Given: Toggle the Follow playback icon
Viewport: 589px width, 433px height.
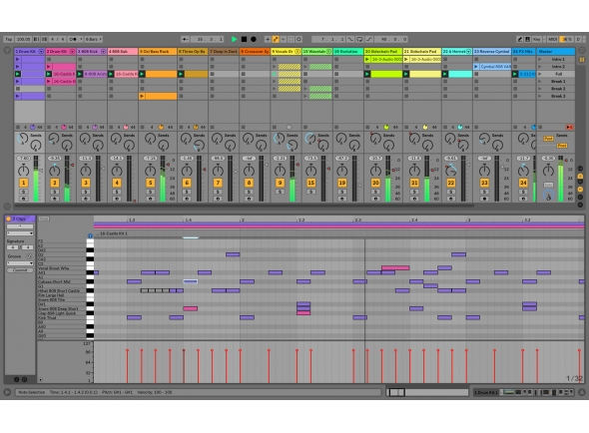Looking at the screenshot, I should [x=186, y=39].
